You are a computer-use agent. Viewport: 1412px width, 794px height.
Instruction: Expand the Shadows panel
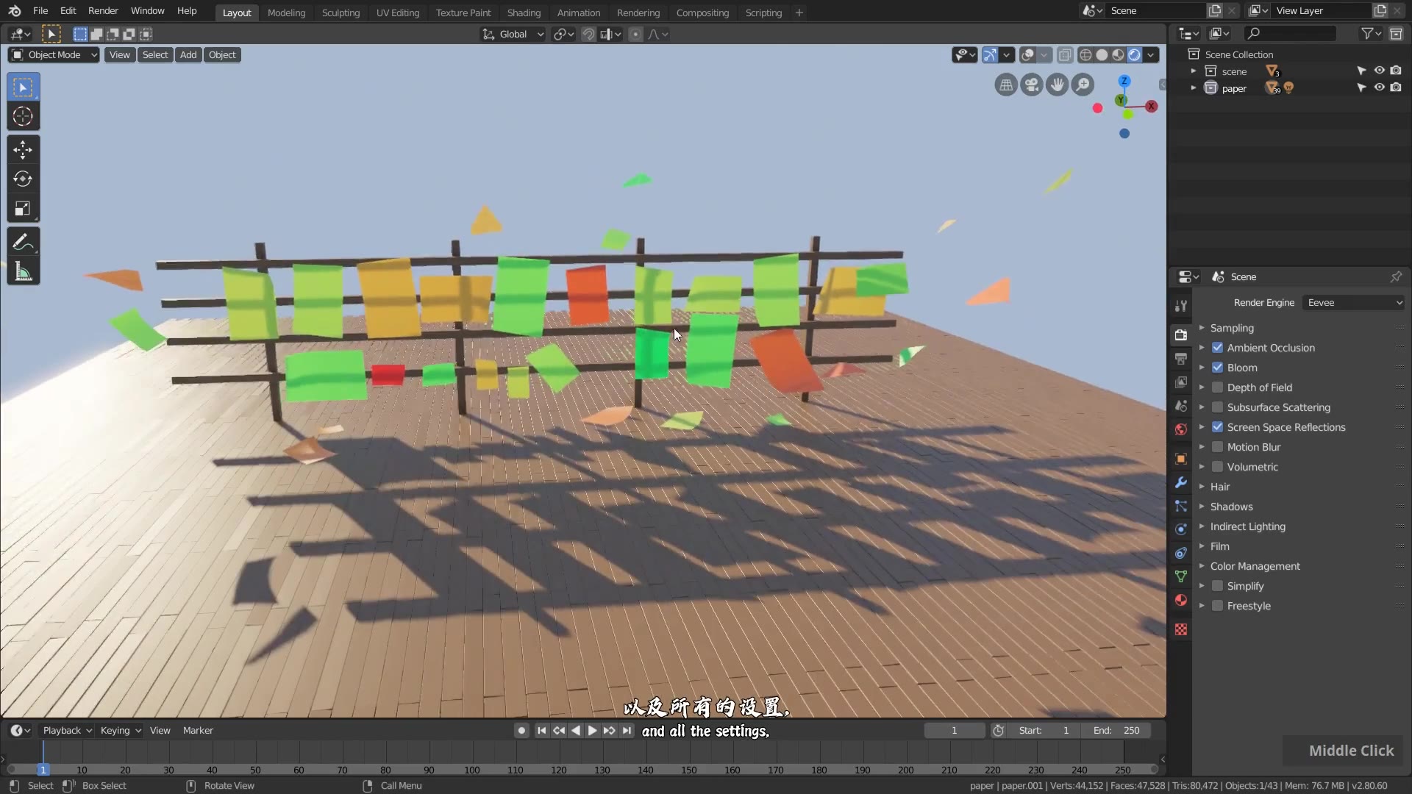point(1231,507)
